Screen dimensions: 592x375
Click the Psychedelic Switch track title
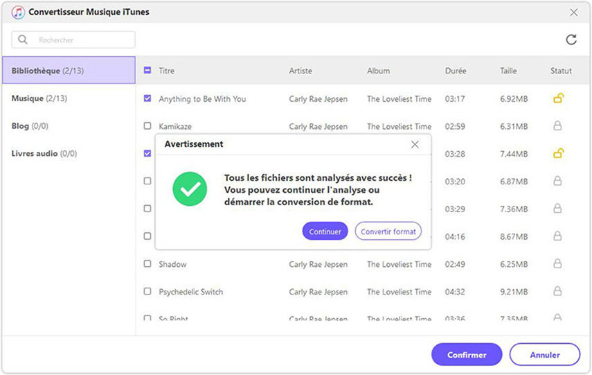pyautogui.click(x=190, y=292)
